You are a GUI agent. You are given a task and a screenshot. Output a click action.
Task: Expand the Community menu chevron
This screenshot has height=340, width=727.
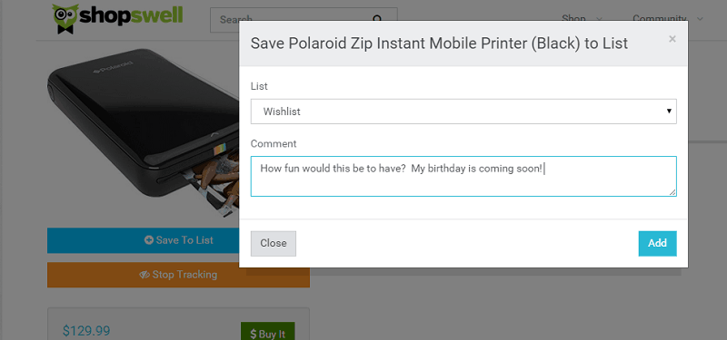pos(700,19)
